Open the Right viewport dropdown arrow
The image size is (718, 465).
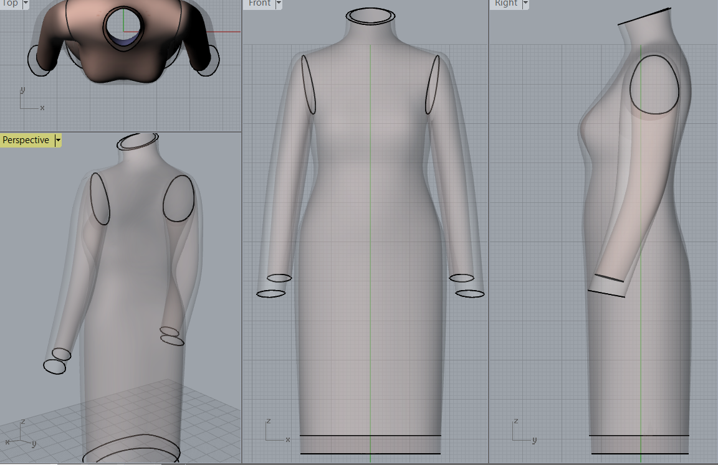pos(525,4)
